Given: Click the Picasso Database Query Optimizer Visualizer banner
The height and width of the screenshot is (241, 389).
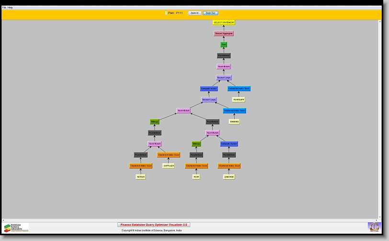Looking at the screenshot, I should (154, 225).
